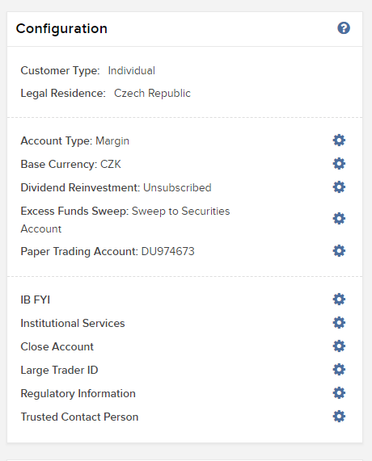Click the Czech Republic legal residence text

tap(152, 94)
